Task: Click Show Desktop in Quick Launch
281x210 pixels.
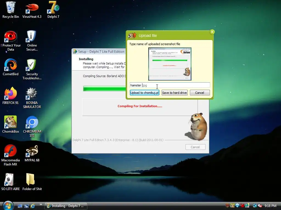Action: [20, 206]
